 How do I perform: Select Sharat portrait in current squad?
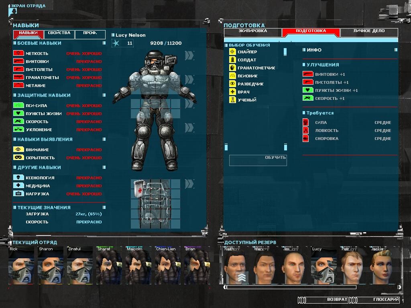[109, 265]
